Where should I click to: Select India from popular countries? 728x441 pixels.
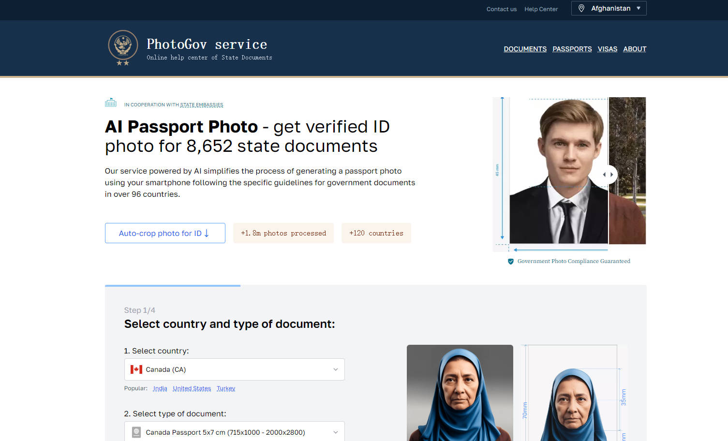160,388
